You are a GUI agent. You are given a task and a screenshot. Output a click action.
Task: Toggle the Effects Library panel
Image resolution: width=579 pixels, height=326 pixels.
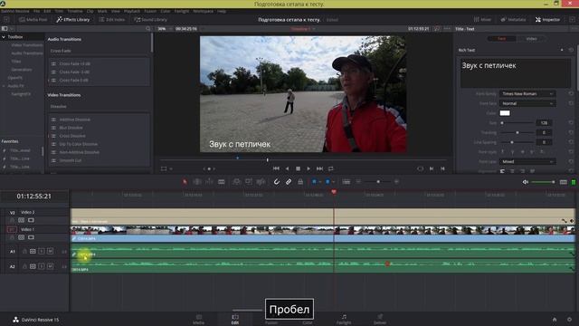(x=73, y=20)
